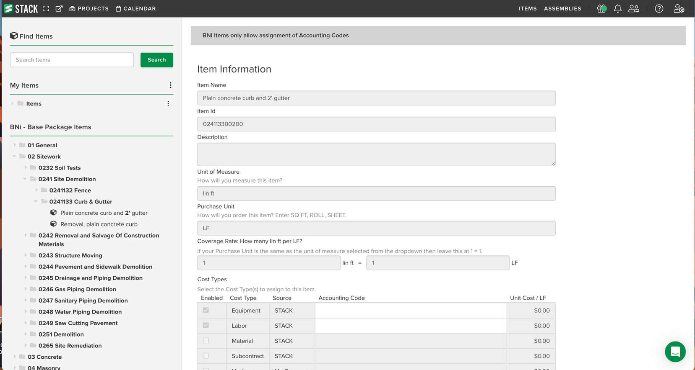The height and width of the screenshot is (370, 695).
Task: Open the Calendar menu
Action: [135, 8]
